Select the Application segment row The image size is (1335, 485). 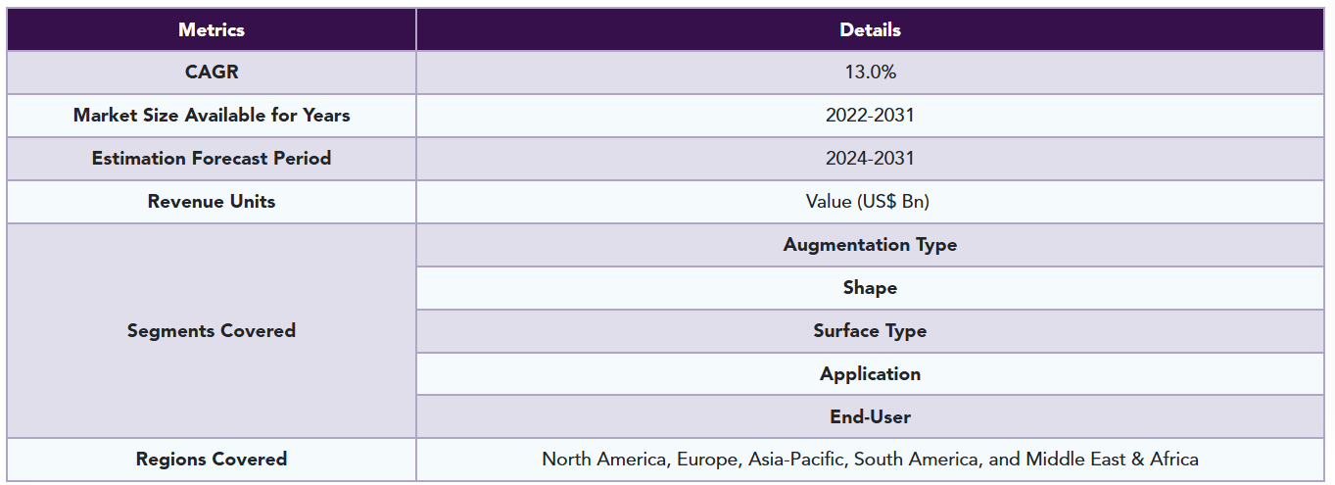870,374
